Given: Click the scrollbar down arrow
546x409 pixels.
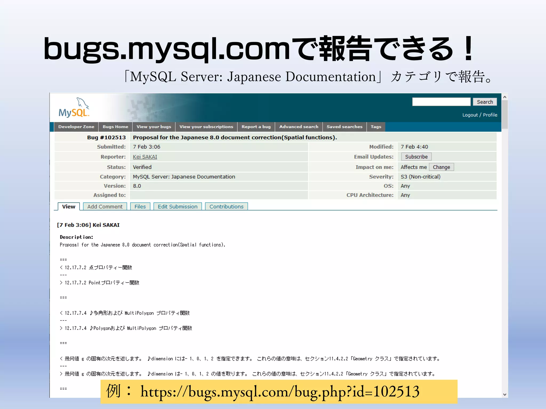Looking at the screenshot, I should 505,395.
